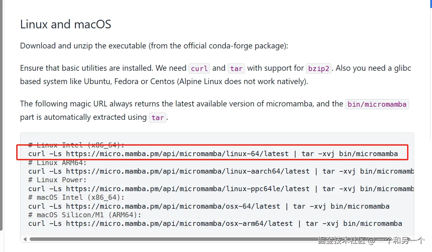Click the "tar" code tag beside "with support for"
This screenshot has width=432, height=252.
click(x=236, y=68)
